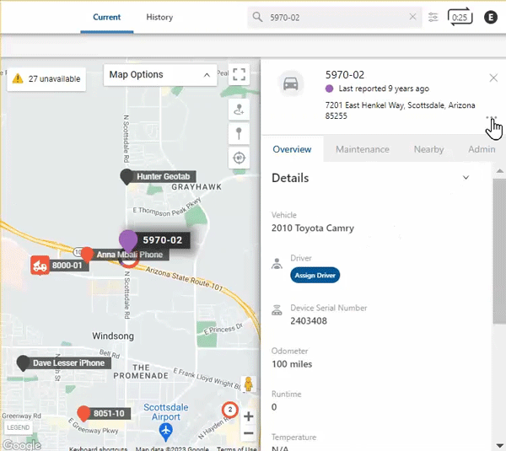Click the Assign Driver button
This screenshot has width=506, height=451.
coord(315,275)
